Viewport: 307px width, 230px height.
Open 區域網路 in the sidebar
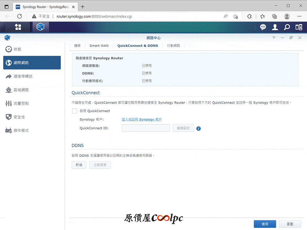[x=32, y=90]
